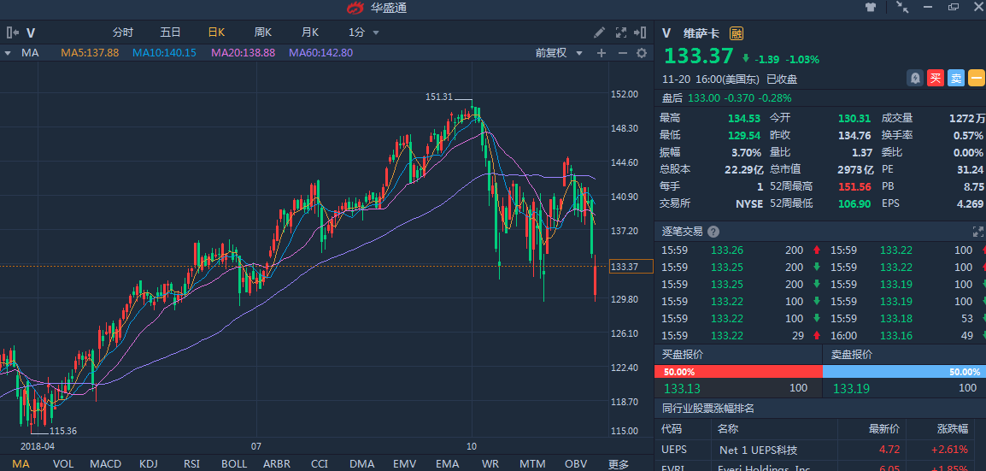Click the 逐笔交易 help question mark
Viewport: 986px width, 471px height.
tap(713, 232)
